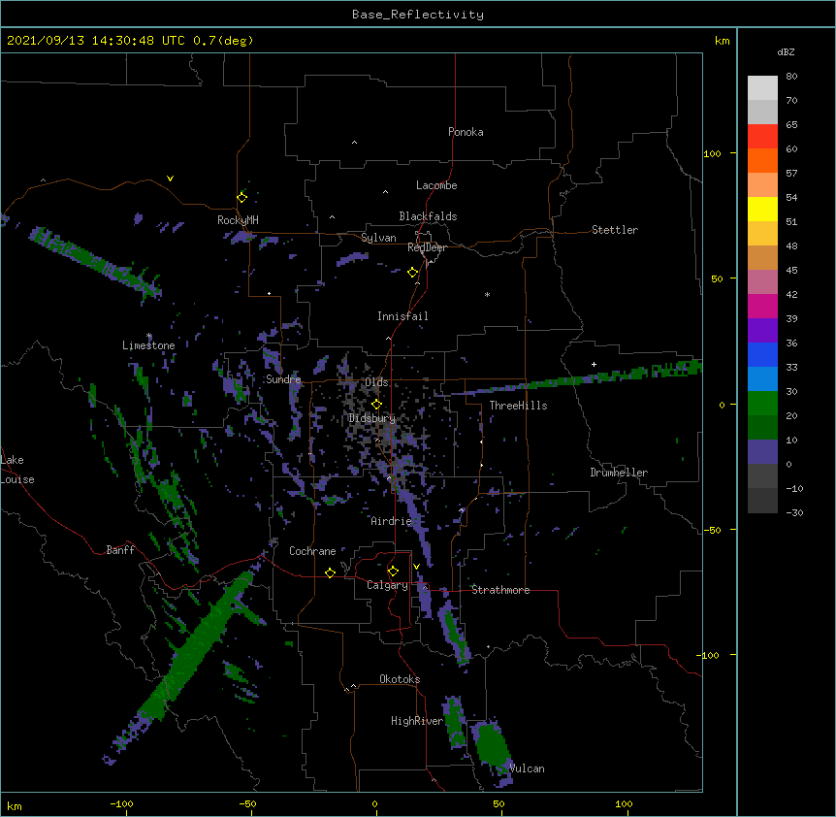Pick the orange swatch between 60 and 57
The image size is (836, 817).
762,160
